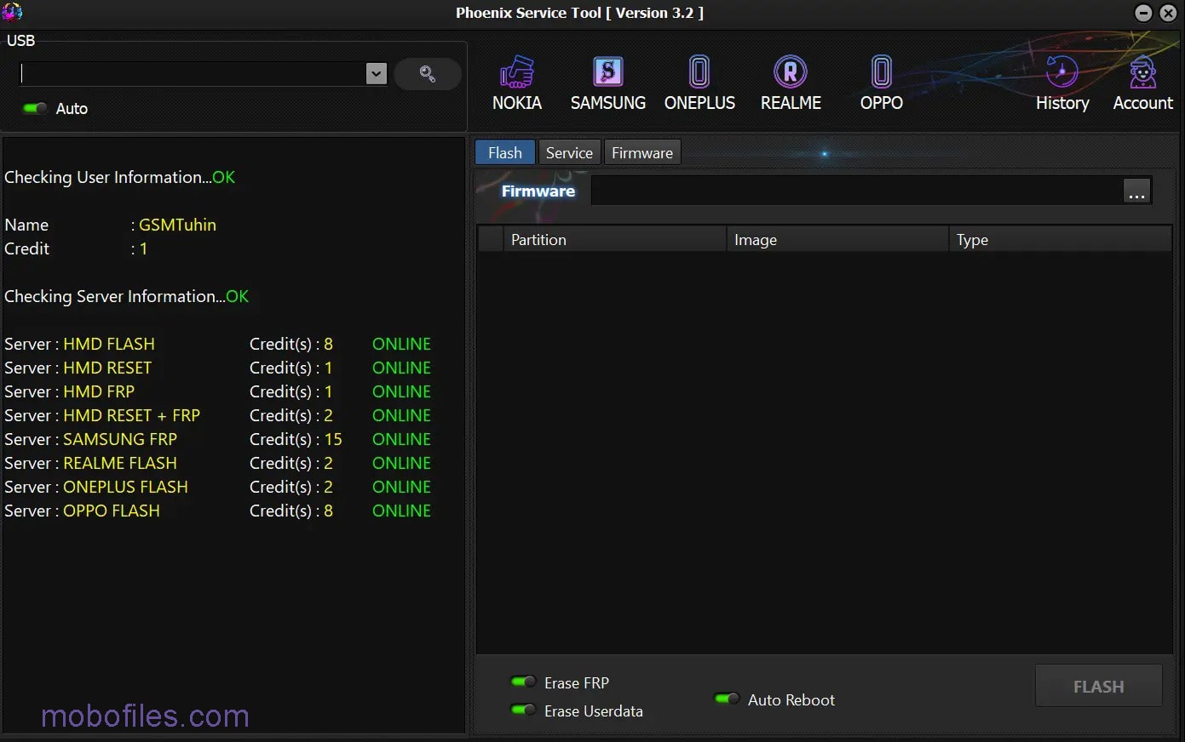Click the ONEPLUS FLASH server entry

125,487
